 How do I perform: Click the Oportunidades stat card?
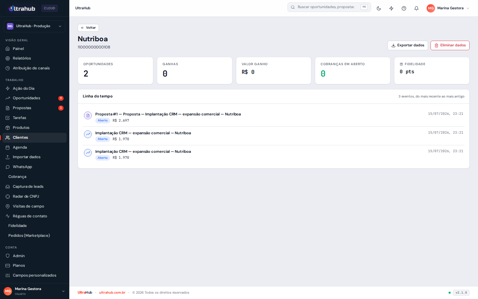click(115, 71)
